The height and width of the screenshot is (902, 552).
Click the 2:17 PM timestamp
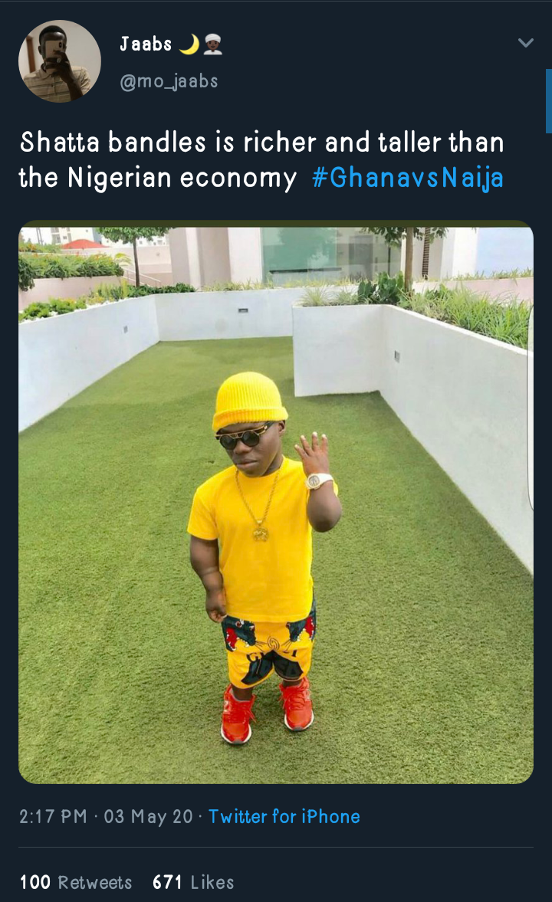[53, 816]
